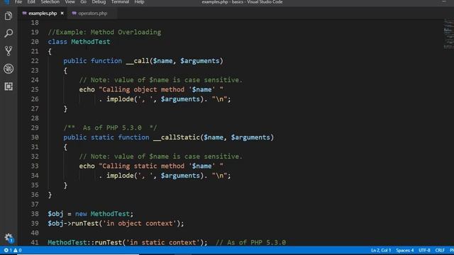This screenshot has width=454, height=255.
Task: Click implode call on line 34
Action: coord(120,176)
